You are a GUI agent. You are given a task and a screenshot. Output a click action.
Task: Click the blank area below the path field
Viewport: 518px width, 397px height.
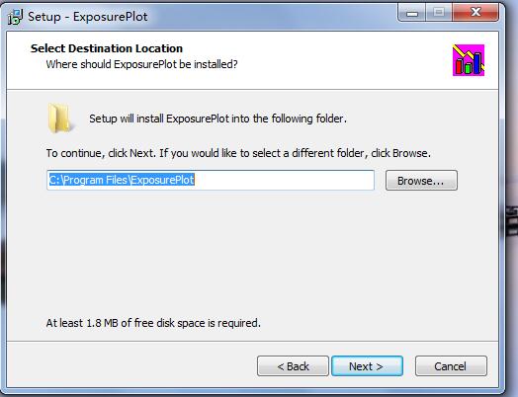coord(251,251)
